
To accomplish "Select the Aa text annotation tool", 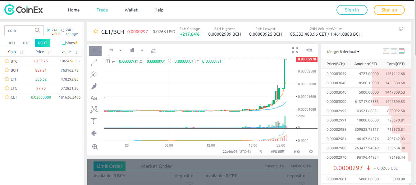I will click(94, 98).
